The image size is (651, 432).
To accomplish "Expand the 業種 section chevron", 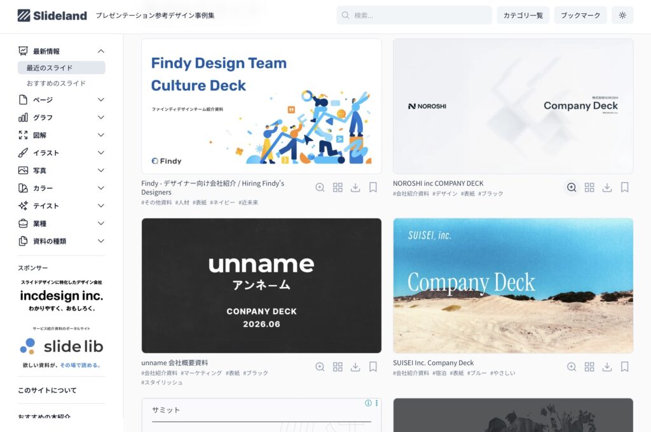I will pos(101,223).
